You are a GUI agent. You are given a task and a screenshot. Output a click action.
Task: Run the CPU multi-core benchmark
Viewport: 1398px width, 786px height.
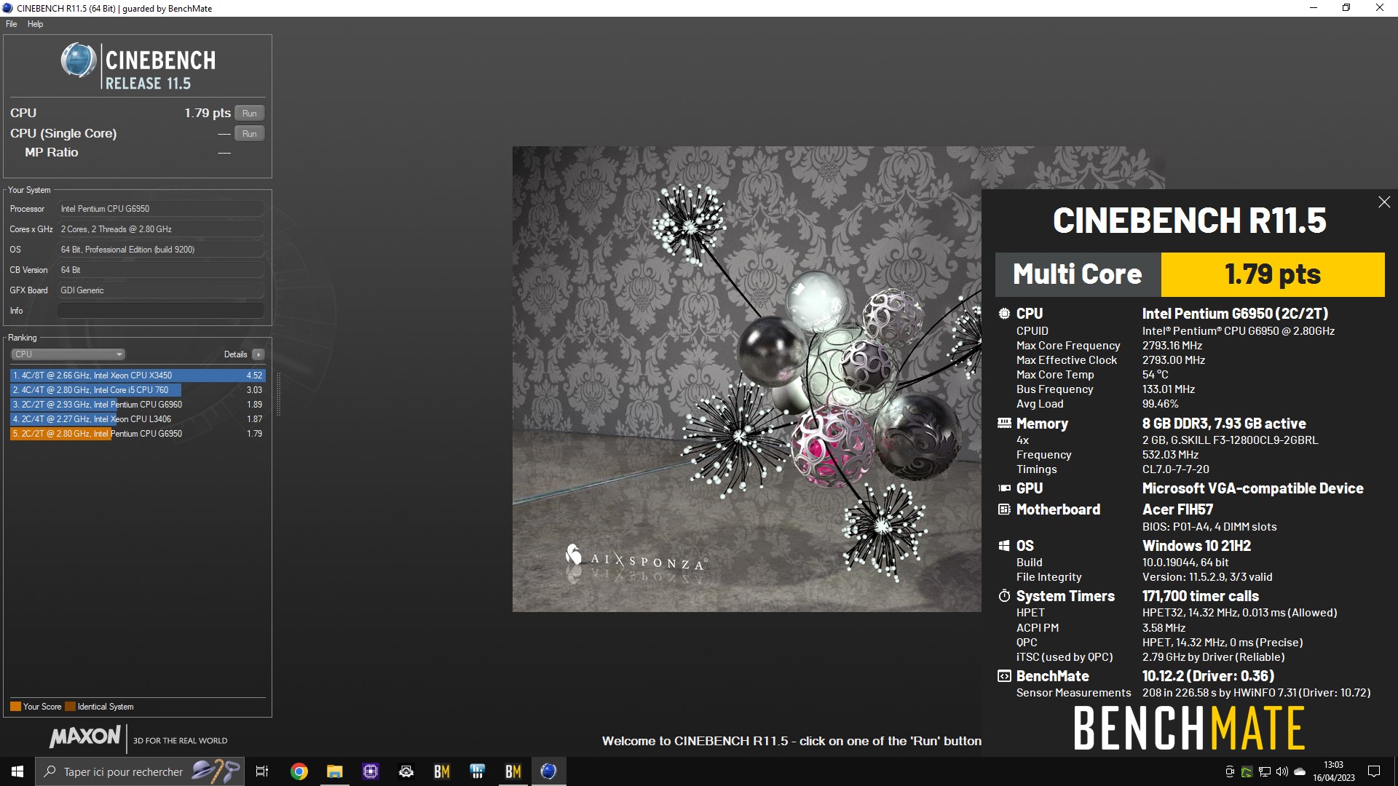[249, 114]
